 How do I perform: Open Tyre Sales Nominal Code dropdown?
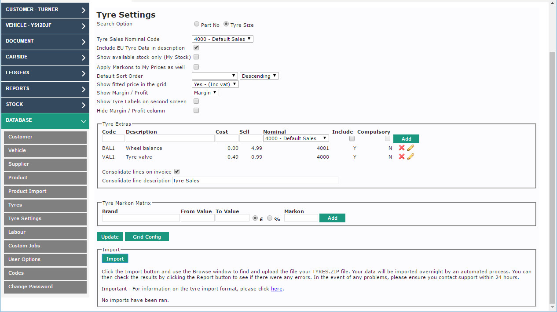tap(222, 39)
